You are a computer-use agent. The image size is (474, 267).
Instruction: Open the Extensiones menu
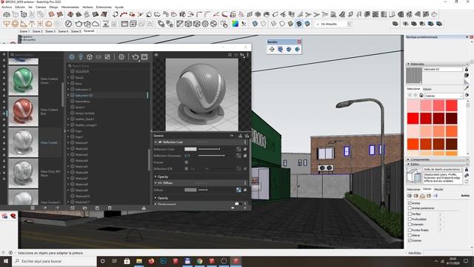(x=104, y=7)
